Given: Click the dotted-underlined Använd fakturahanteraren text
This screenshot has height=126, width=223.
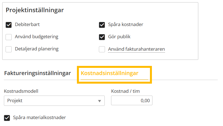Looking at the screenshot, I should [136, 49].
